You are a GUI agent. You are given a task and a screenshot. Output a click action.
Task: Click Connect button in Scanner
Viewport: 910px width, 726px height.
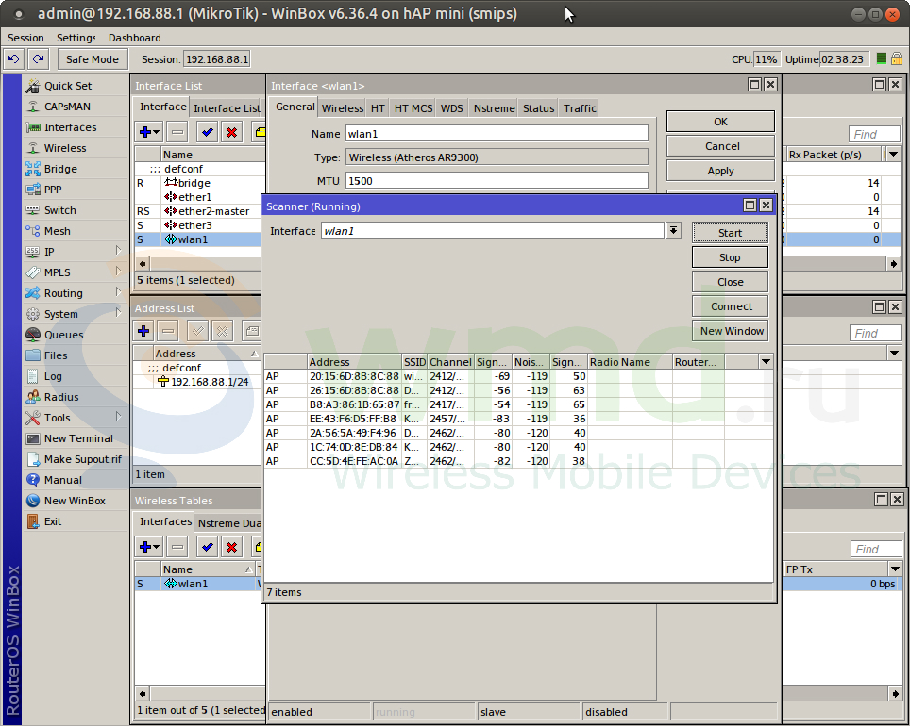point(730,306)
